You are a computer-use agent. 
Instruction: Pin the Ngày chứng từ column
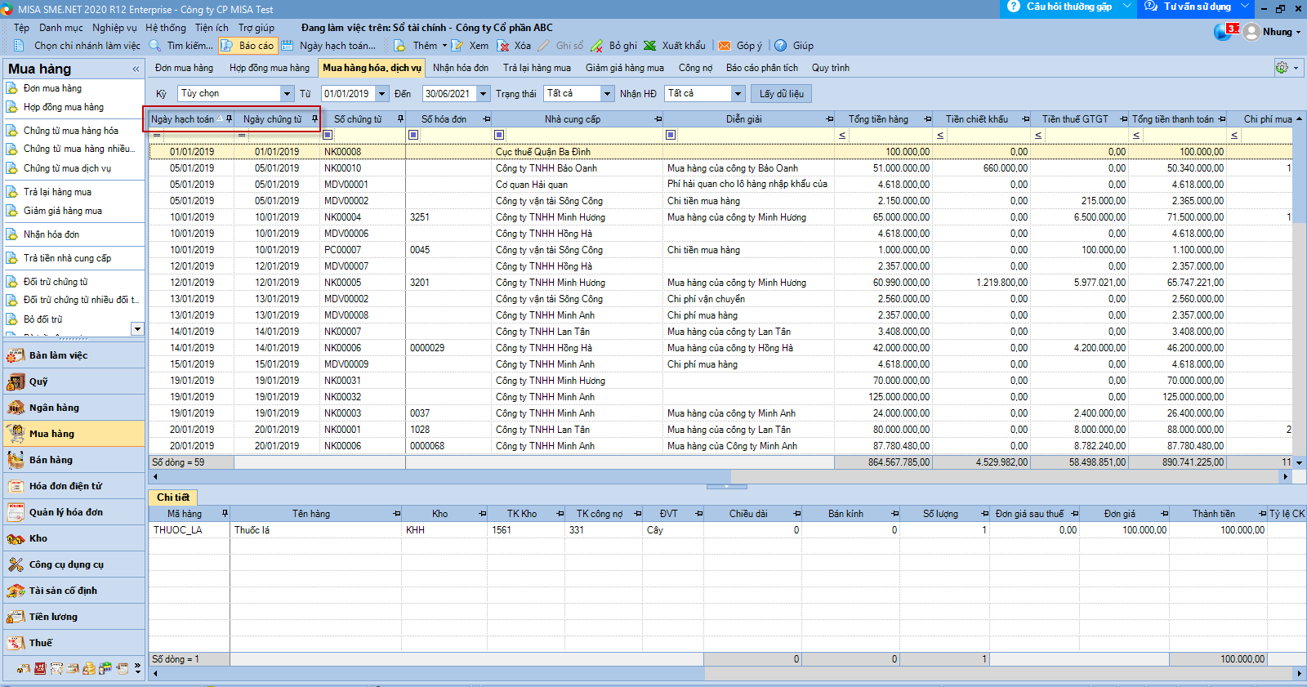(314, 119)
